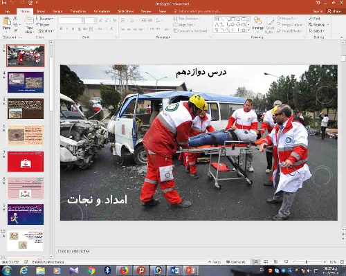Toggle the Notes pane from status bar
The height and width of the screenshot is (276, 346).
coord(215,262)
